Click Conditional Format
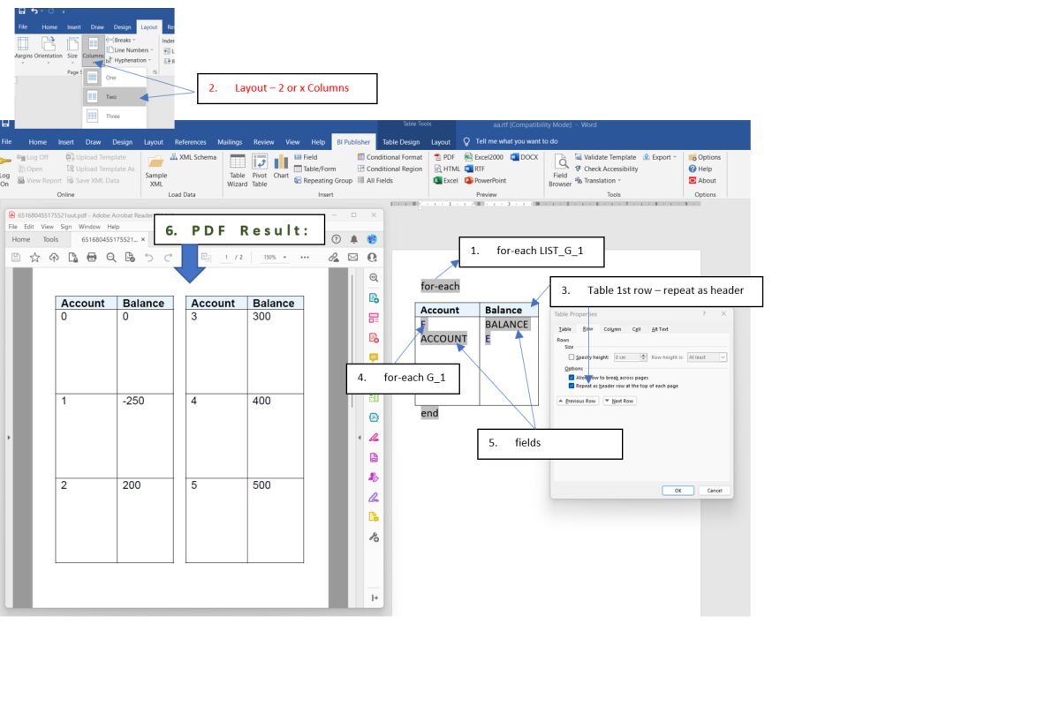Screen dimensions: 1060x706 click(x=390, y=157)
